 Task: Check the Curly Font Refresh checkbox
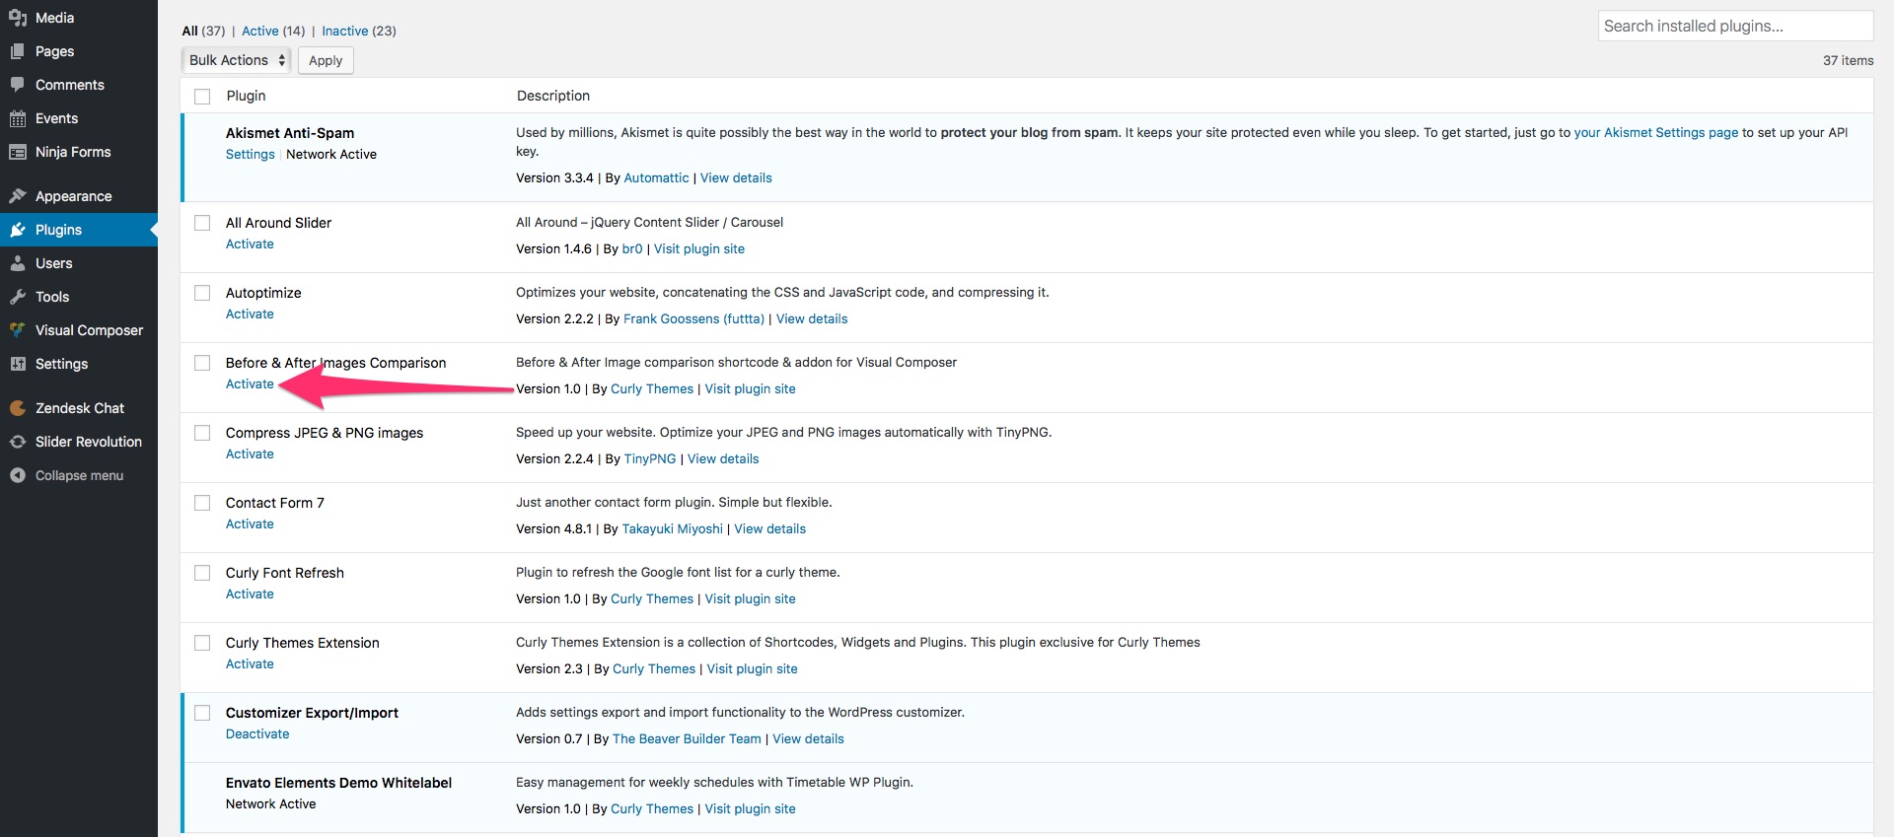(202, 573)
